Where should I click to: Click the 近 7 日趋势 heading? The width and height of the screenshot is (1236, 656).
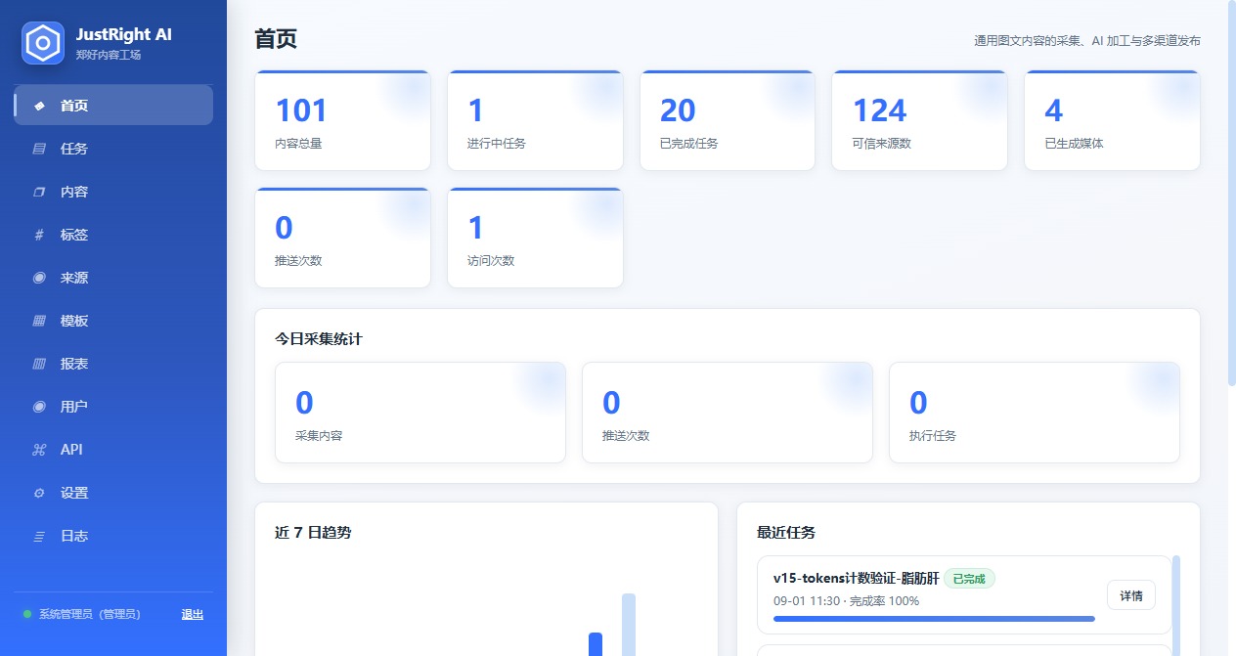tap(313, 533)
